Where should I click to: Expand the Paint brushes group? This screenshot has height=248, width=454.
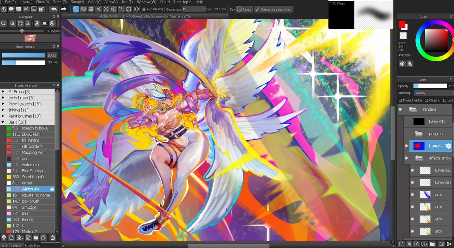(3, 116)
